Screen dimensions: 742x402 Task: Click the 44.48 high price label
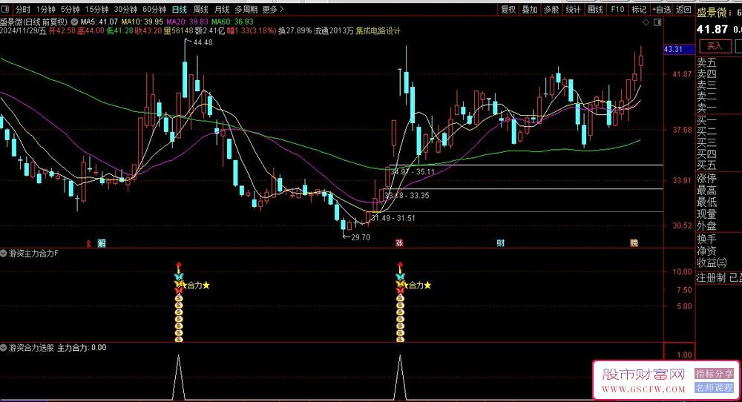(203, 42)
